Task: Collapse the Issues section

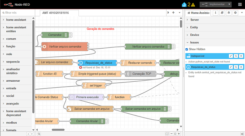Action: point(215,43)
